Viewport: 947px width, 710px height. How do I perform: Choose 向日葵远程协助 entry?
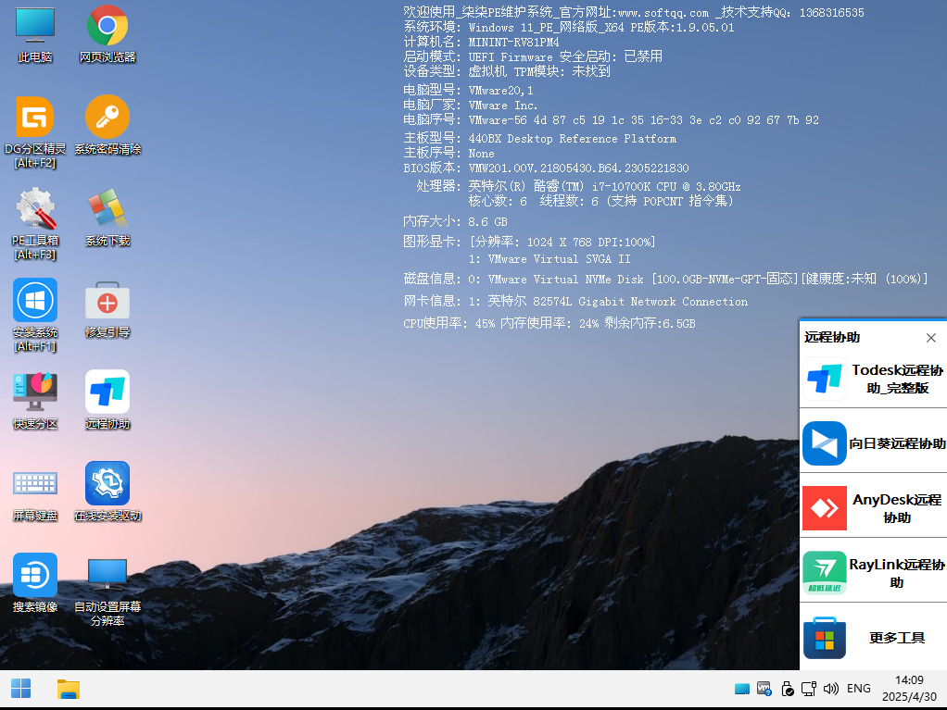click(873, 443)
